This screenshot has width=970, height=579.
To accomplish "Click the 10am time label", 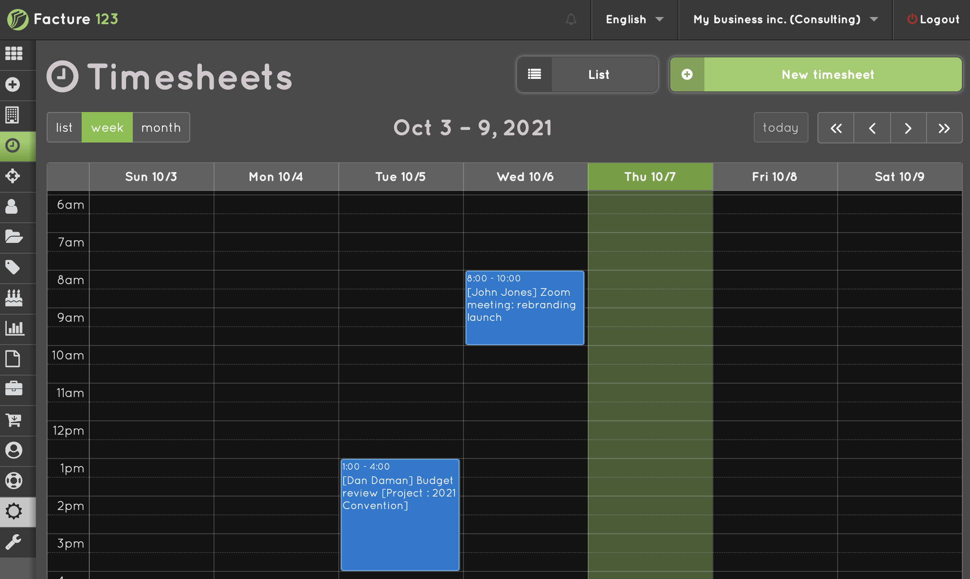I will click(x=68, y=355).
